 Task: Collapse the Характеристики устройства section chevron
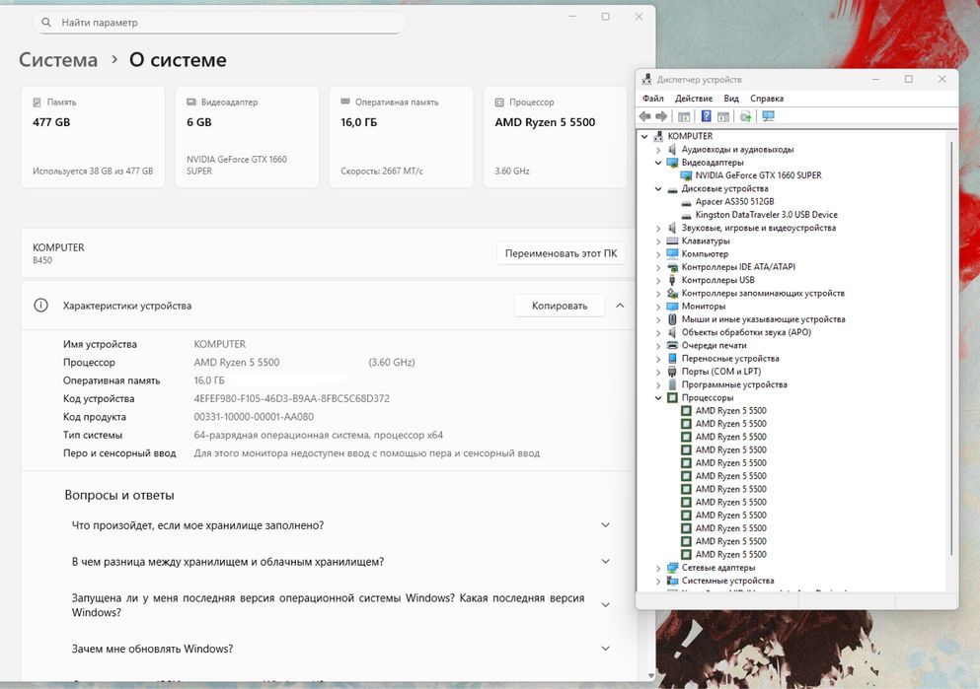[x=620, y=306]
